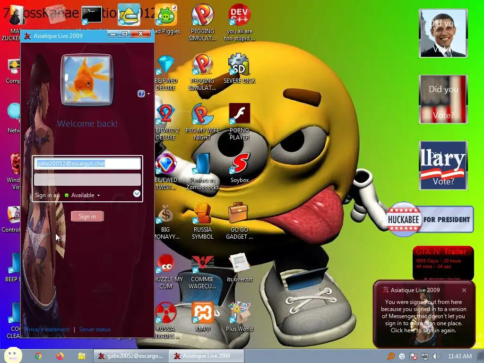Open the Privacy statement link
Image resolution: width=484 pixels, height=363 pixels.
pyautogui.click(x=48, y=329)
